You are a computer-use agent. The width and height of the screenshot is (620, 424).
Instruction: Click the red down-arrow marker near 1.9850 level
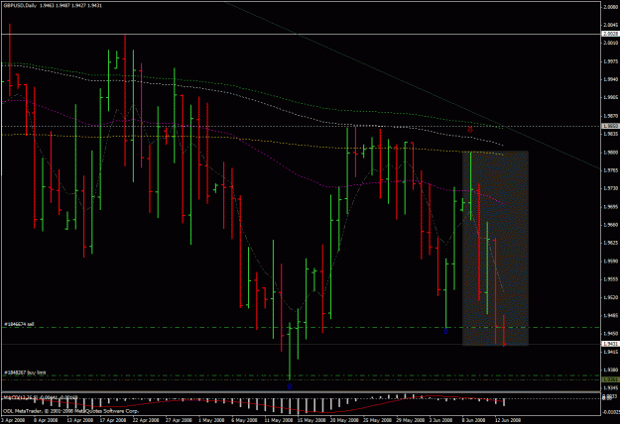click(470, 130)
